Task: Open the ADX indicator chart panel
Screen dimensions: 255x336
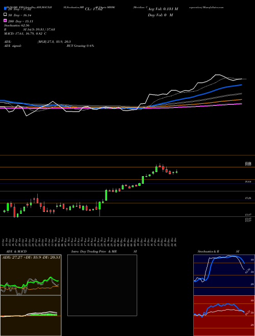Action: (x=31, y=275)
